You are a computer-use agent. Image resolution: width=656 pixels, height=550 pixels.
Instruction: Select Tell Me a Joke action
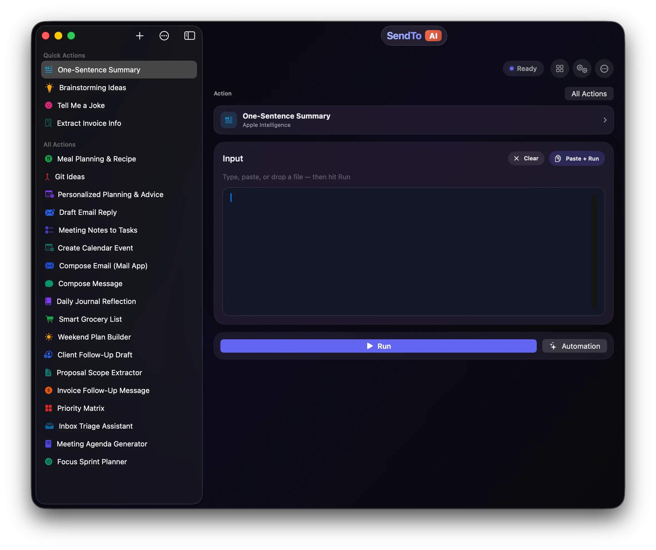(119, 105)
